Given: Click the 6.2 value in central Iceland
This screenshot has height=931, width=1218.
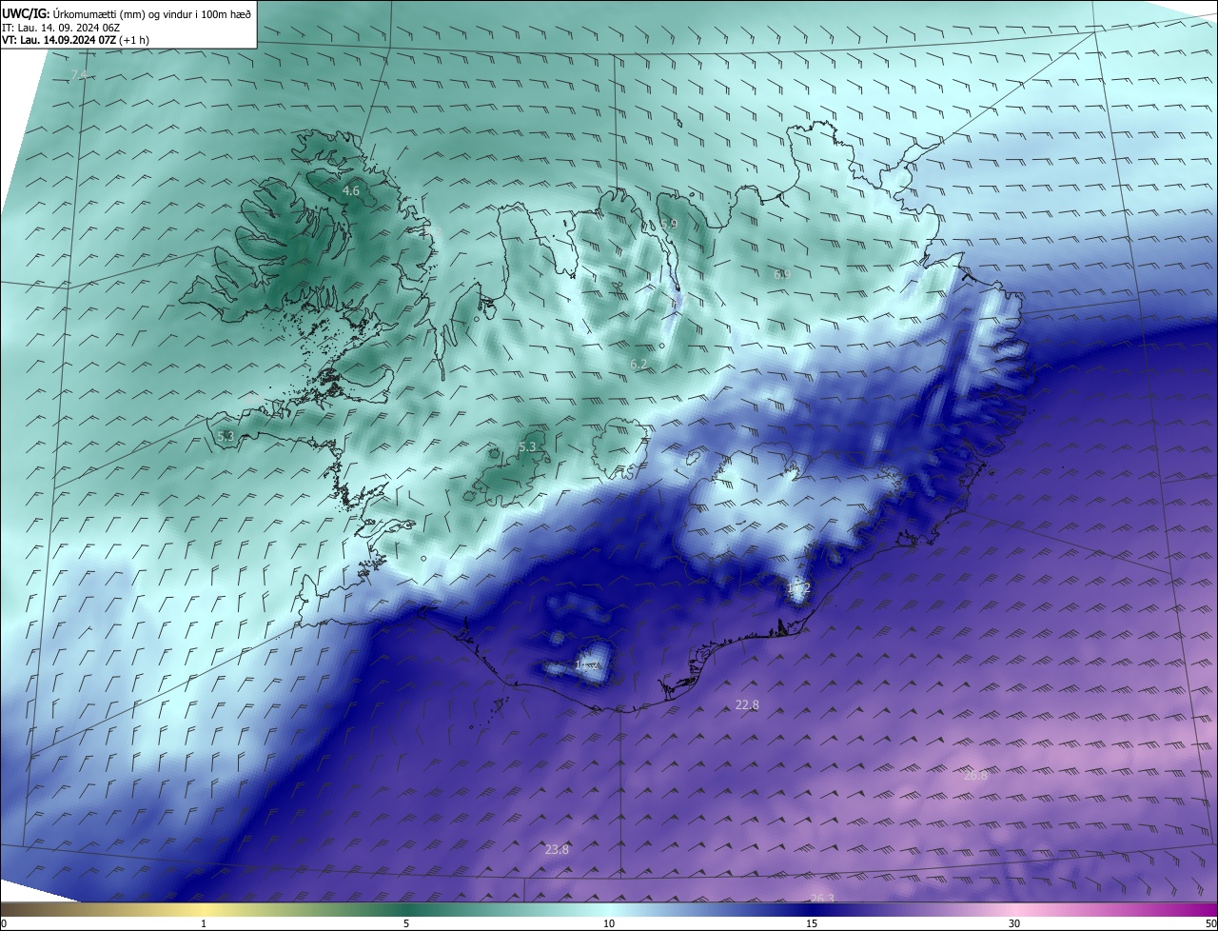Looking at the screenshot, I should 638,365.
